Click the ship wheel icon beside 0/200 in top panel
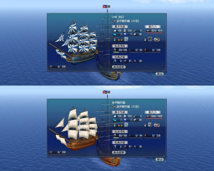This screenshot has width=214, height=171. (x=51, y=67)
